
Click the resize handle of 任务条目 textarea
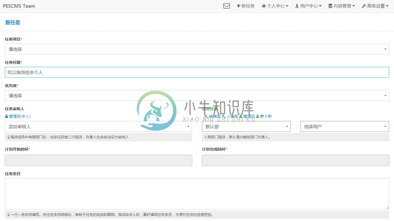tap(387, 207)
